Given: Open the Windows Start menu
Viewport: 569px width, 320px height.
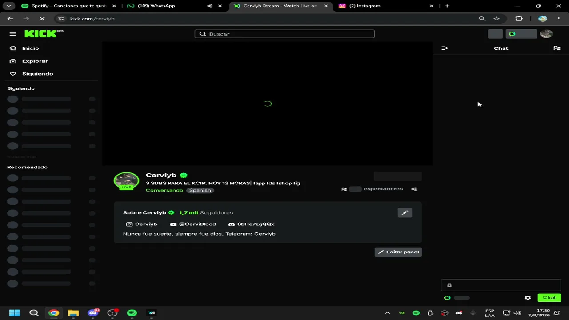Looking at the screenshot, I should click(x=14, y=313).
